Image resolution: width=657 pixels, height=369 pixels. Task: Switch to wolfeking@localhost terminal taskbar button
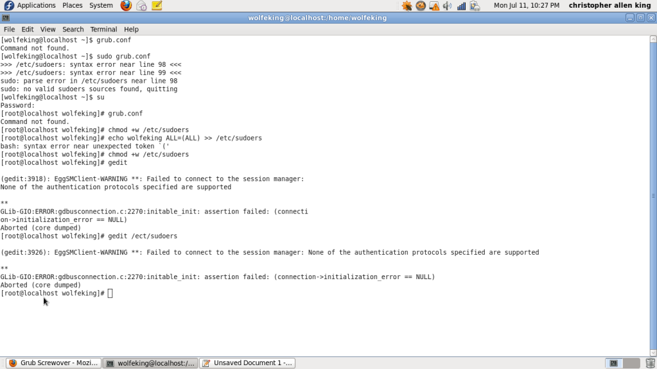pos(150,363)
